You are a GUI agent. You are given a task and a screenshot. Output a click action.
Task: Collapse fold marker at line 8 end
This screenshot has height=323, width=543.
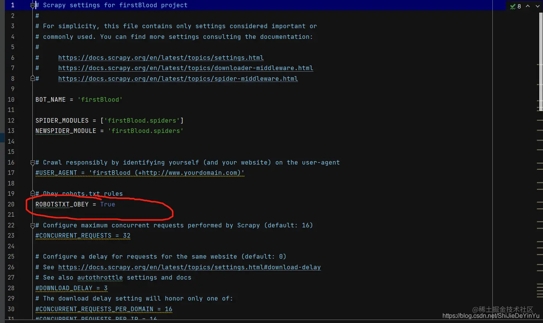point(33,78)
